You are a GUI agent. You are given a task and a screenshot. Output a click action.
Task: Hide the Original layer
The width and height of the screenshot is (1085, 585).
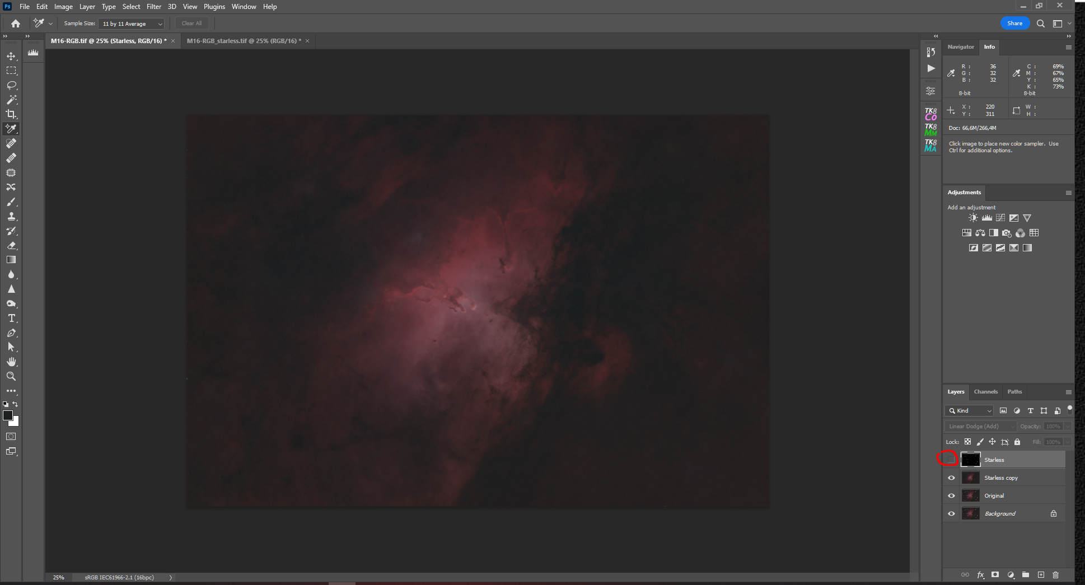pyautogui.click(x=951, y=495)
